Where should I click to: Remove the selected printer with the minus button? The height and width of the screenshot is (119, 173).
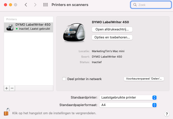12,88
